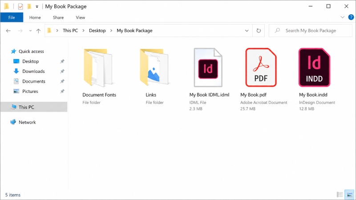Screen dimensions: 356x200
Task: Click the folder icon in the address bar
Action: click(x=49, y=31)
